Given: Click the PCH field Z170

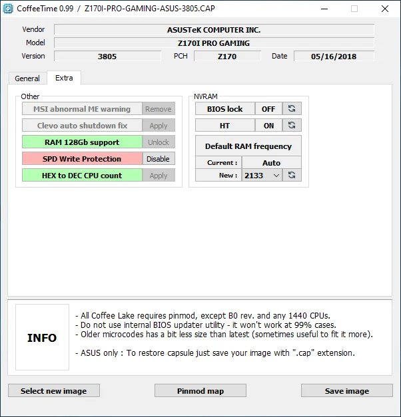Looking at the screenshot, I should [227, 56].
